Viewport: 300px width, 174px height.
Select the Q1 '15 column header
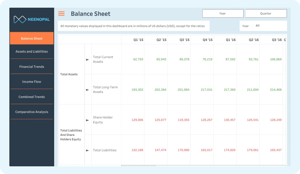[138, 40]
